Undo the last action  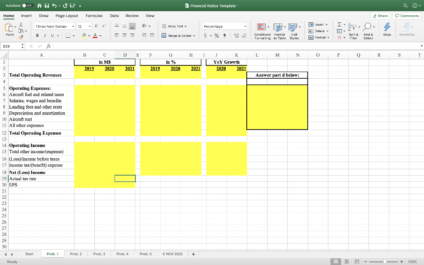(54, 5)
